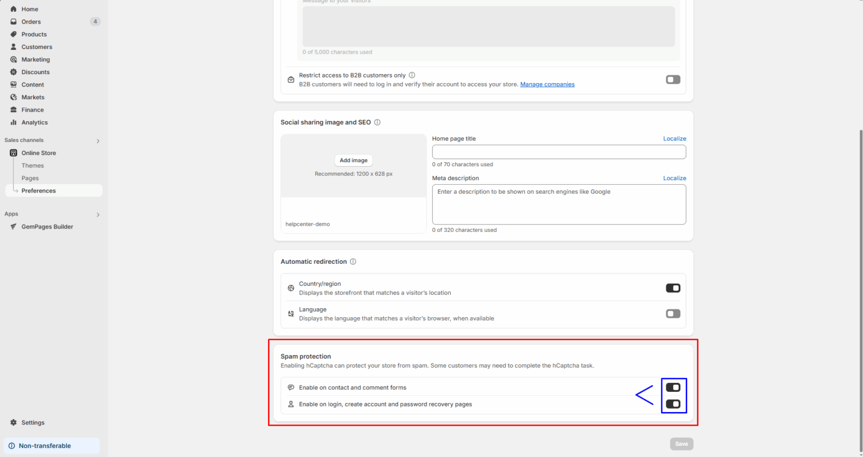The image size is (863, 457).
Task: Select the Discounts icon
Action: (x=14, y=72)
